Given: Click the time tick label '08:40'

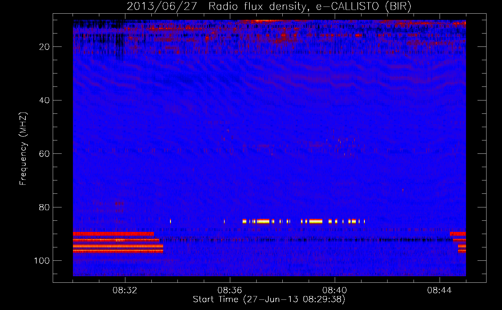Looking at the screenshot, I should [x=334, y=290].
